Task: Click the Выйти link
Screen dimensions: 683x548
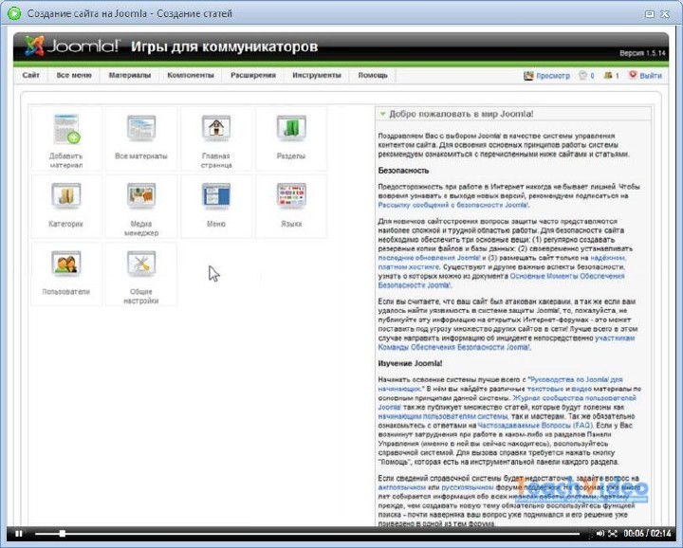Action: 651,76
